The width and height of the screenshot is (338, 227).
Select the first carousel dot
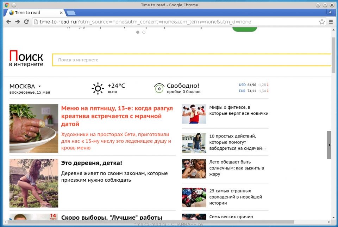(x=138, y=32)
